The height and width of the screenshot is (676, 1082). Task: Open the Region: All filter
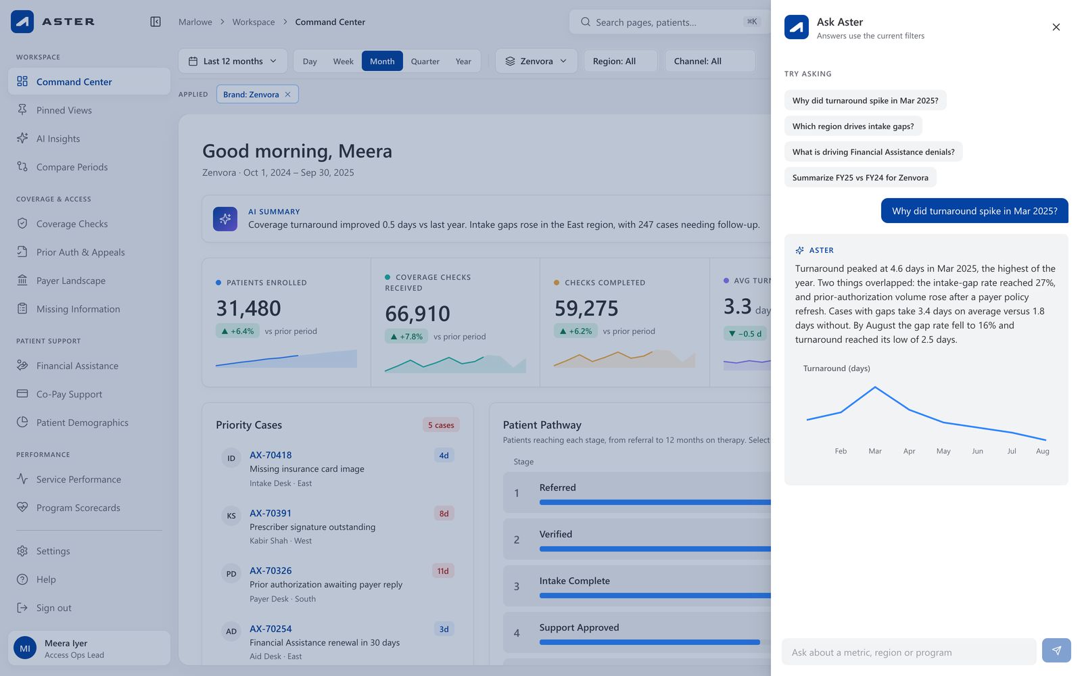(621, 62)
